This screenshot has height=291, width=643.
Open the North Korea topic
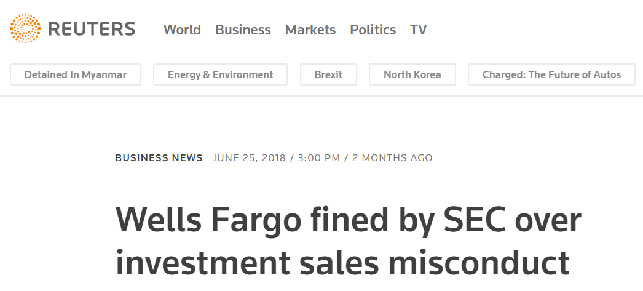point(412,74)
